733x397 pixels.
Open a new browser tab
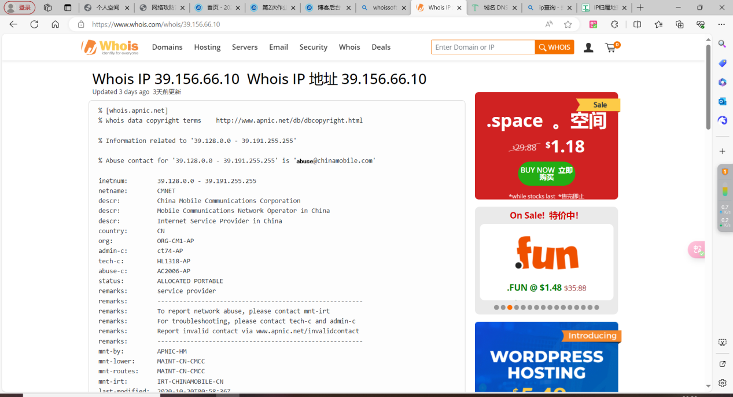tap(640, 8)
